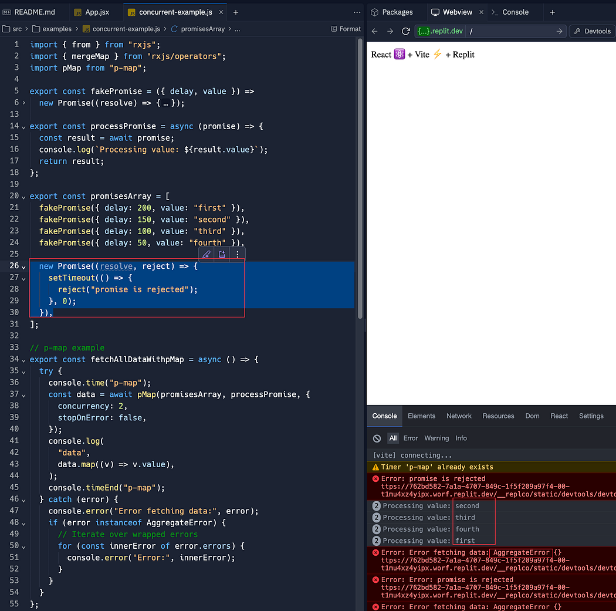This screenshot has height=611, width=616.
Task: Go back in the webview
Action: pos(375,31)
